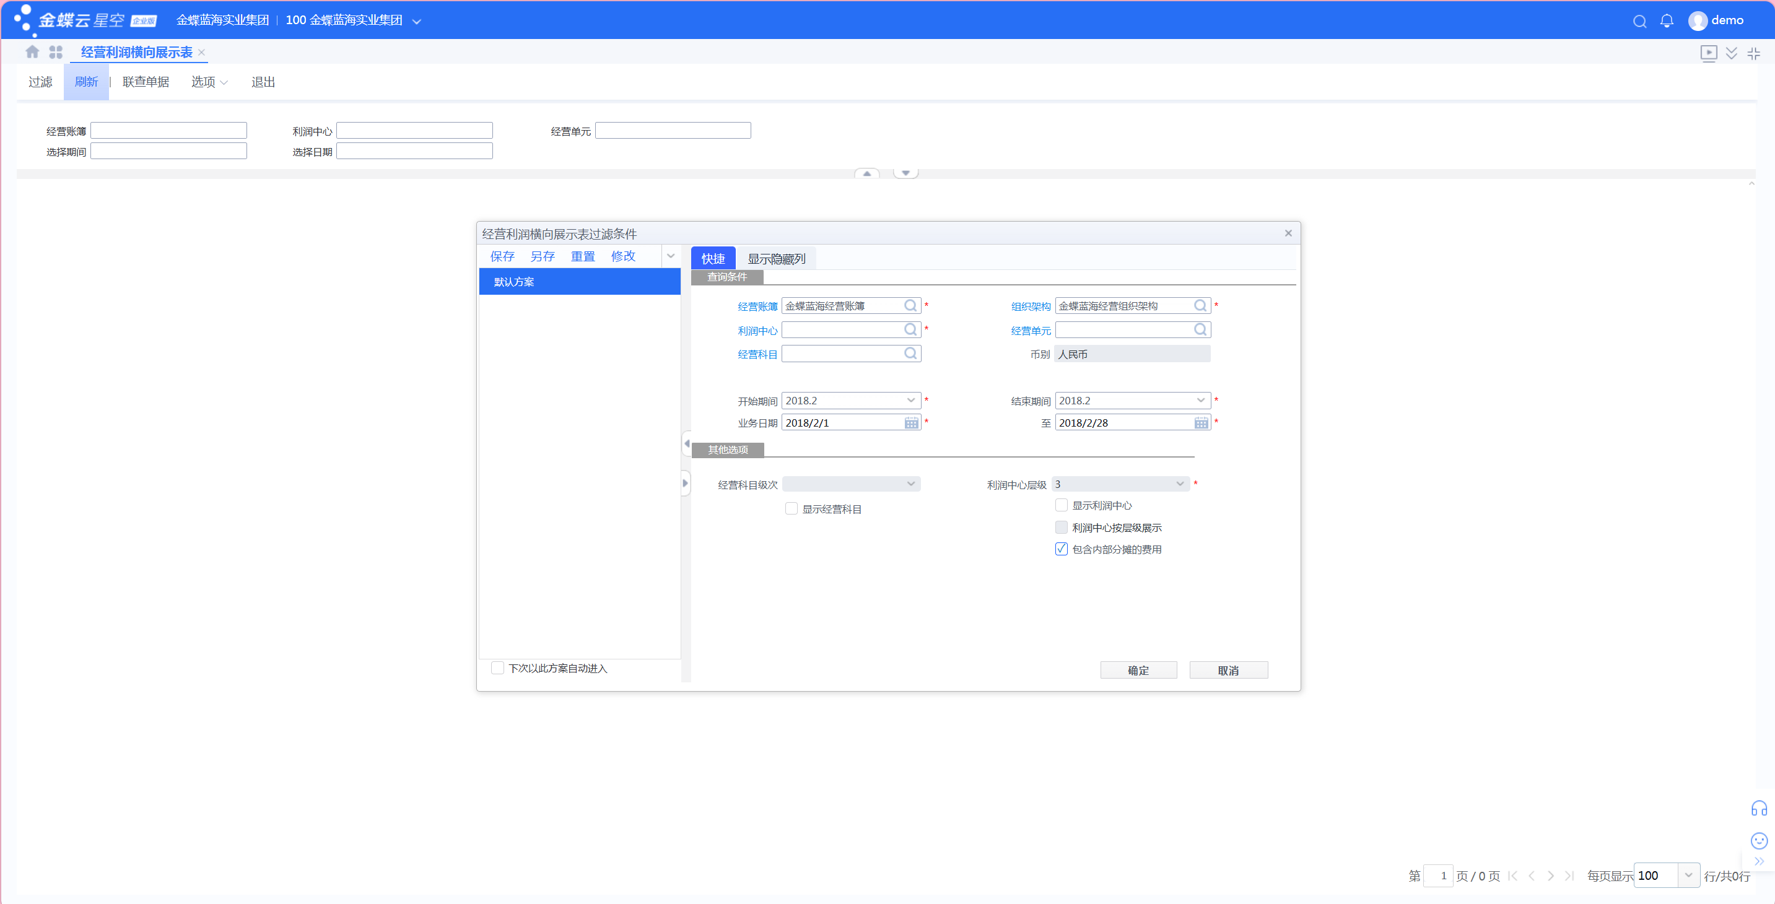
Task: Click the smiley feedback icon
Action: 1758,840
